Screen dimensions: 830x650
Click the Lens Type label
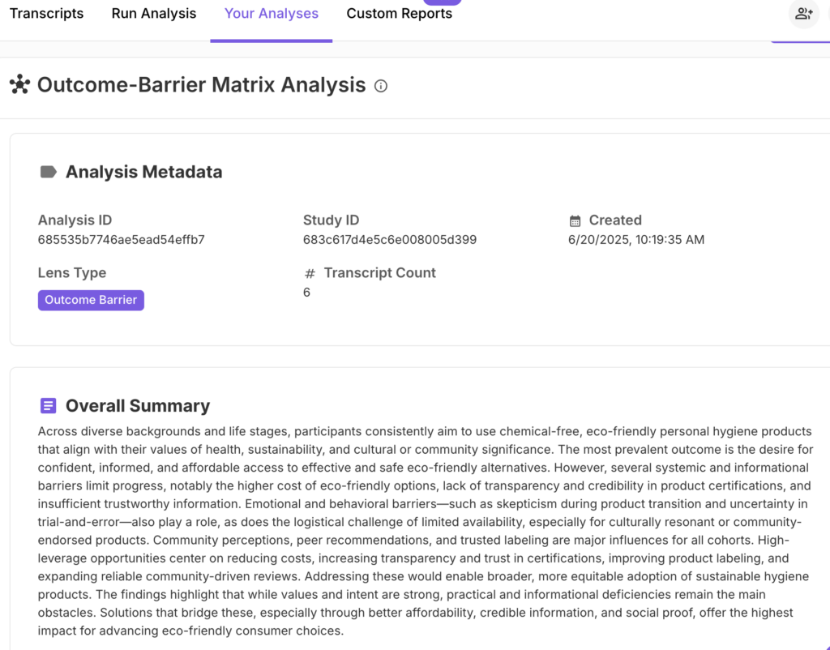(x=72, y=273)
